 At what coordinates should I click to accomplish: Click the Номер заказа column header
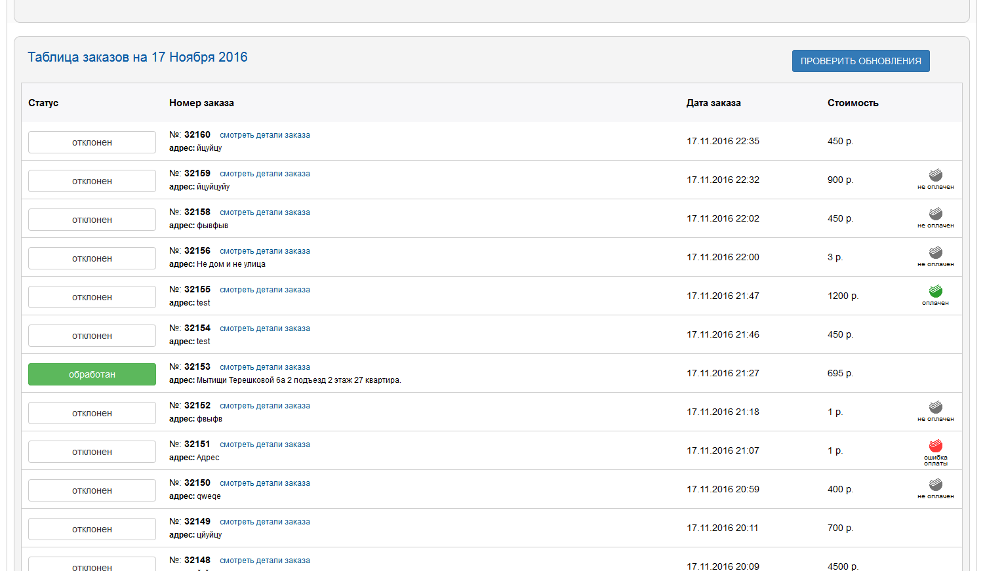click(201, 103)
